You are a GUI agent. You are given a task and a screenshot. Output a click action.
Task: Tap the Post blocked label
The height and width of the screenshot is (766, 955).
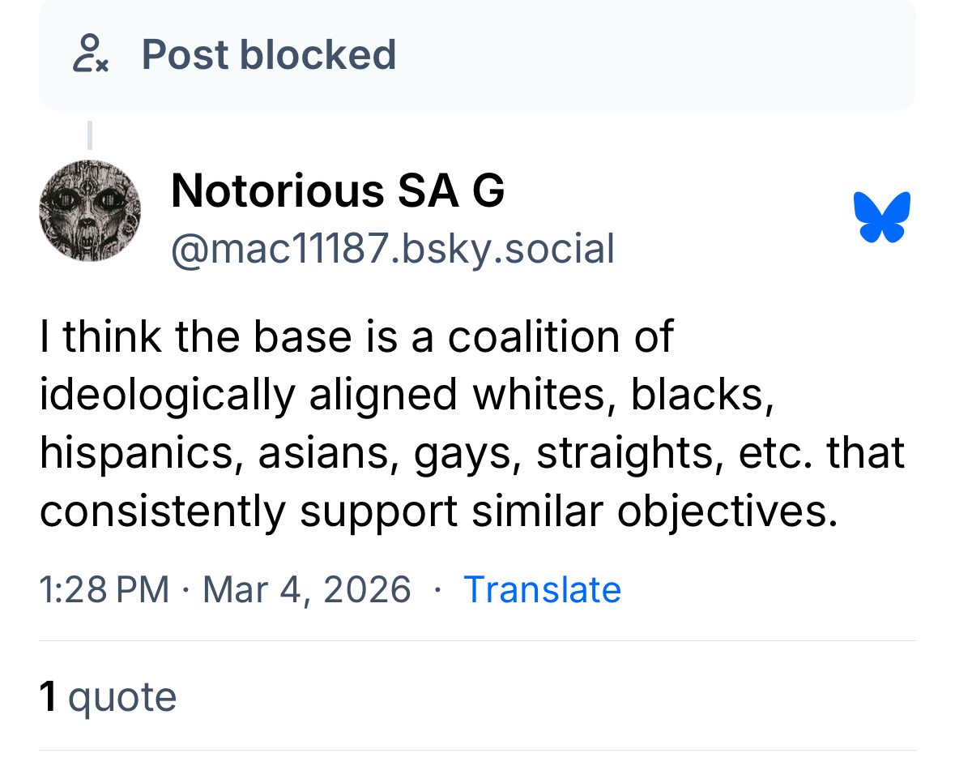click(269, 55)
